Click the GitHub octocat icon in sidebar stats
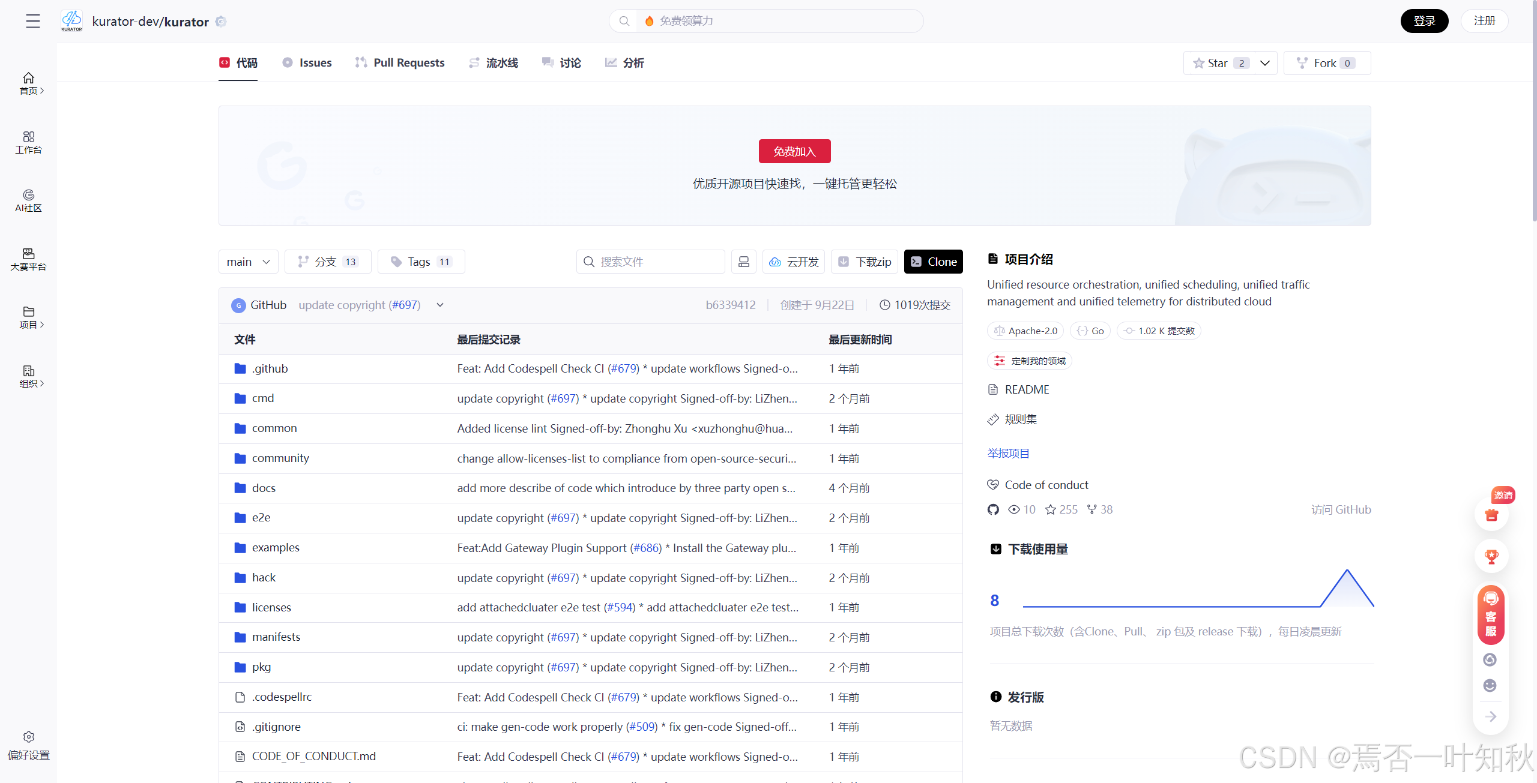 pyautogui.click(x=993, y=509)
